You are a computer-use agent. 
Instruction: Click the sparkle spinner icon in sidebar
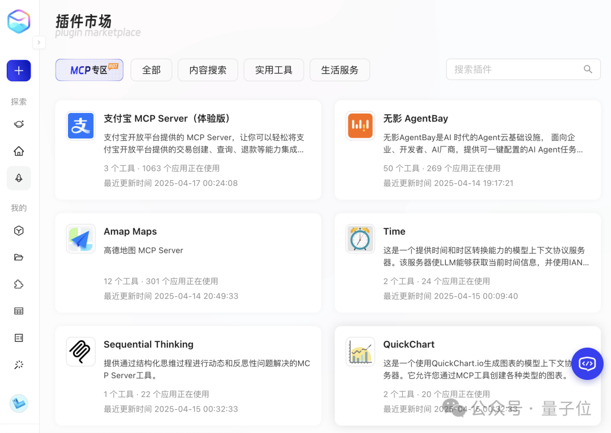click(x=19, y=365)
